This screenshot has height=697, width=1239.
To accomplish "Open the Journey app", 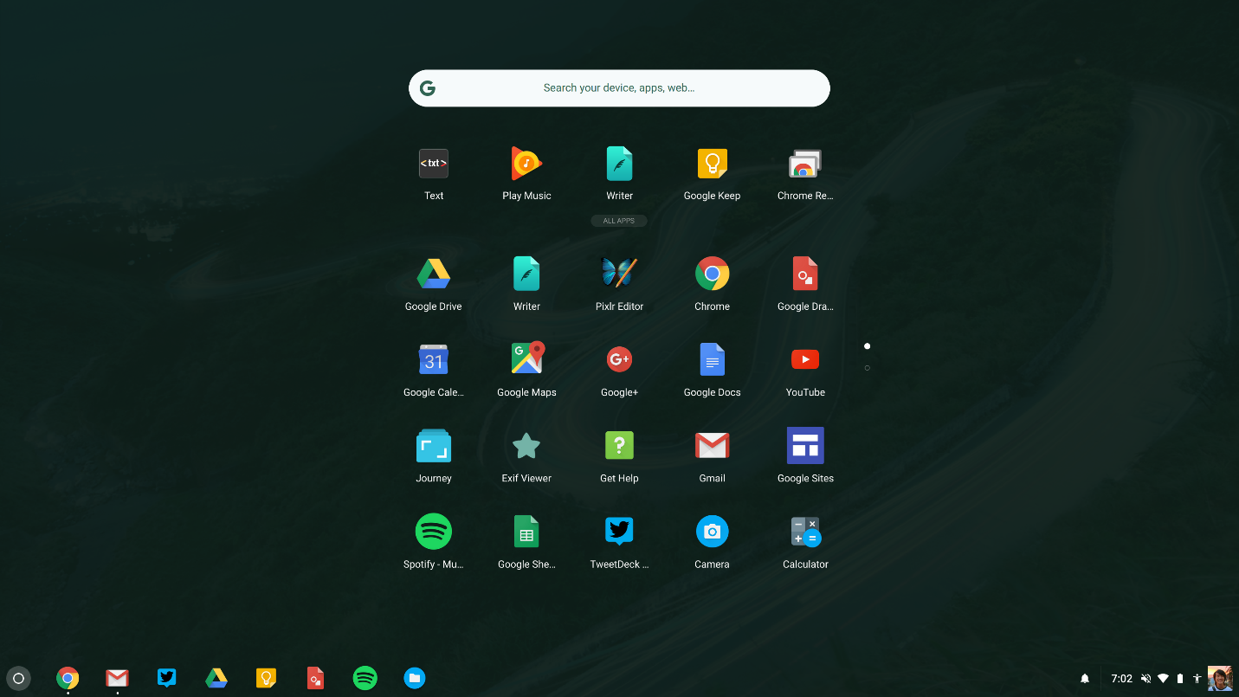I will 434,445.
